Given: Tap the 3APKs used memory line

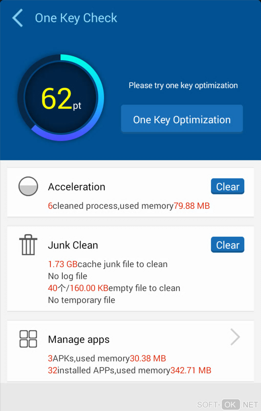Looking at the screenshot, I should click(x=107, y=358).
